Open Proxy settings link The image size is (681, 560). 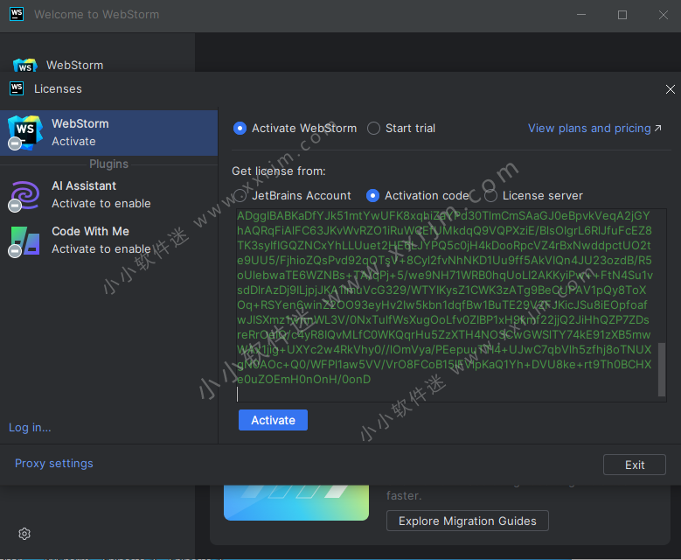[x=54, y=464]
